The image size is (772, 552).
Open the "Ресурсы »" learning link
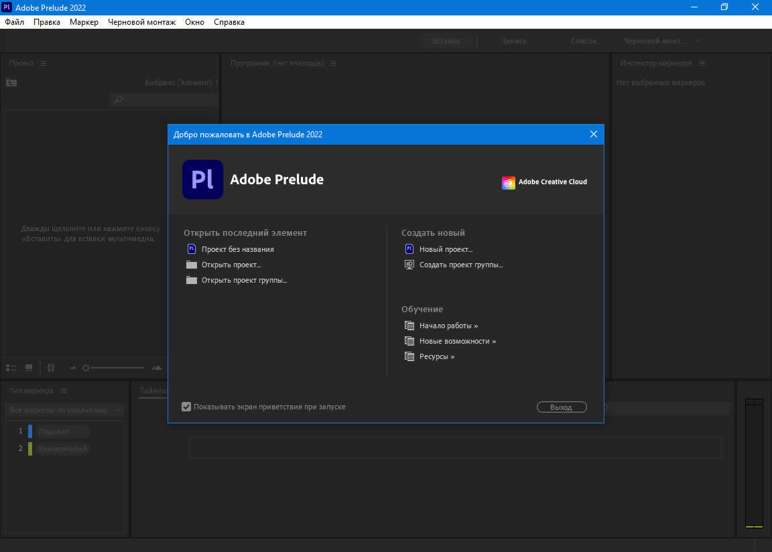(437, 356)
